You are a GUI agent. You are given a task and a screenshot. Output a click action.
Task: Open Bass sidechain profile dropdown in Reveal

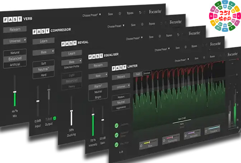[x=72, y=62]
